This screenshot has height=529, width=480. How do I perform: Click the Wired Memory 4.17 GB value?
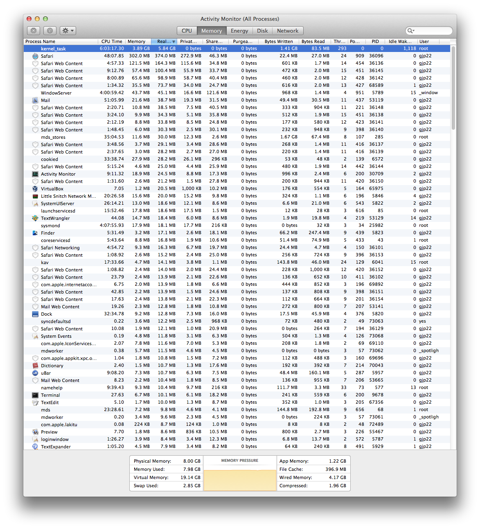pos(338,477)
